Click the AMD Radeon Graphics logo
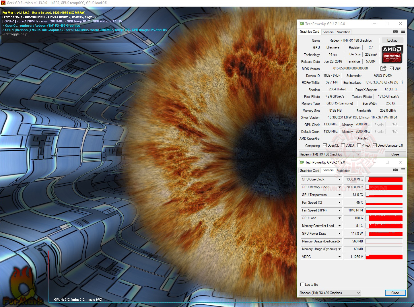414x307 pixels. point(392,54)
